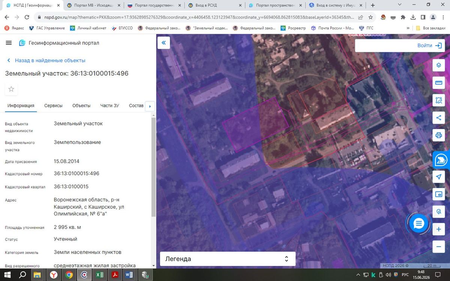This screenshot has width=450, height=281.
Task: Open the hamburger menu of Геоинформационный портал
Action: pyautogui.click(x=9, y=43)
